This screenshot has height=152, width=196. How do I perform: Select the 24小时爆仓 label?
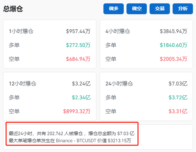click(x=119, y=83)
